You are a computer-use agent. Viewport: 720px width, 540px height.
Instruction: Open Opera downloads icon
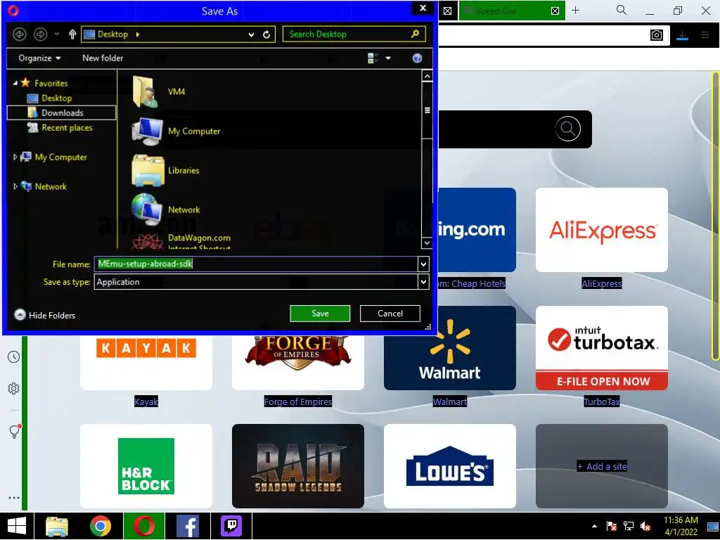tap(682, 35)
